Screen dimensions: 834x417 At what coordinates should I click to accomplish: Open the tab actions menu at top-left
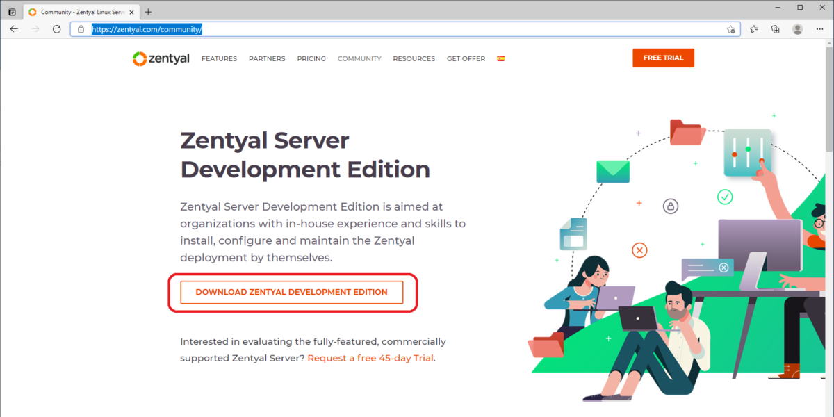click(x=11, y=11)
